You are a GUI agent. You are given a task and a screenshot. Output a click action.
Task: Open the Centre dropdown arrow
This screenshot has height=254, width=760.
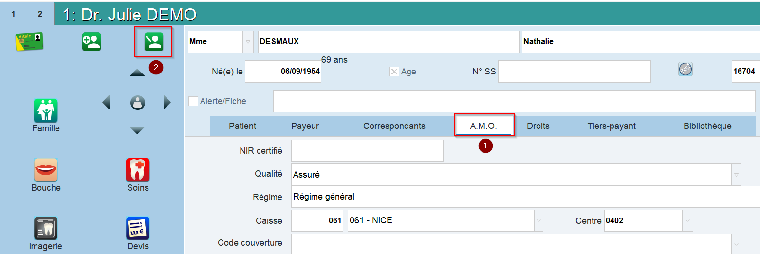tap(687, 221)
